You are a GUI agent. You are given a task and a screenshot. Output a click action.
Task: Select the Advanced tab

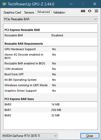pos(43,12)
